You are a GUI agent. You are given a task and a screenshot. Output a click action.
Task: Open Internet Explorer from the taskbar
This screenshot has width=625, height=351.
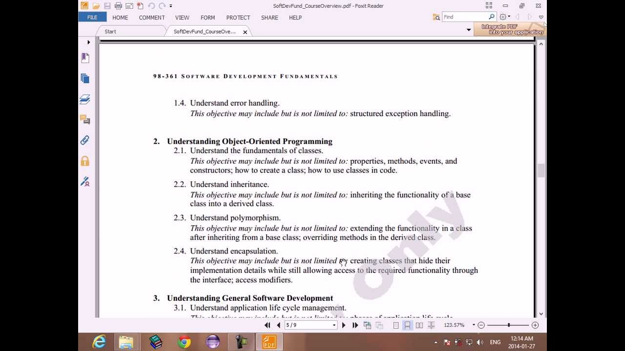click(x=99, y=342)
